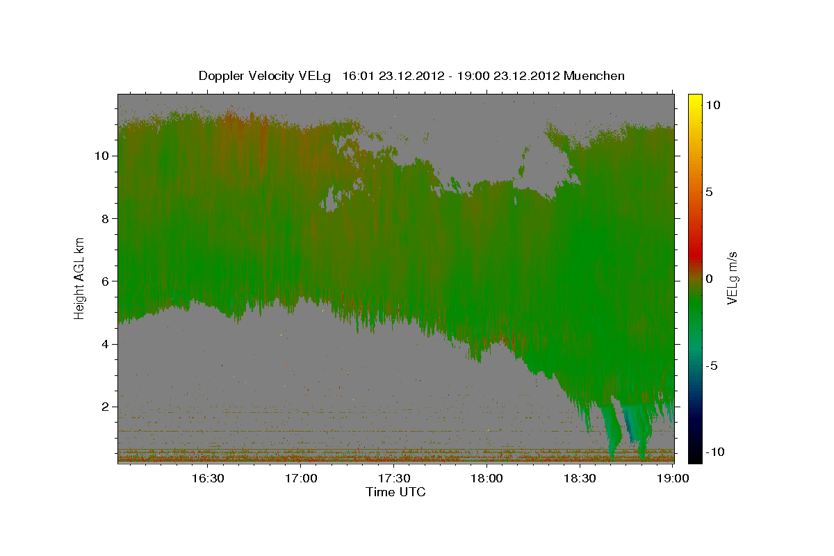Click the plot title 'Doppler Velocity VELg'
This screenshot has height=556, width=834.
pos(264,76)
